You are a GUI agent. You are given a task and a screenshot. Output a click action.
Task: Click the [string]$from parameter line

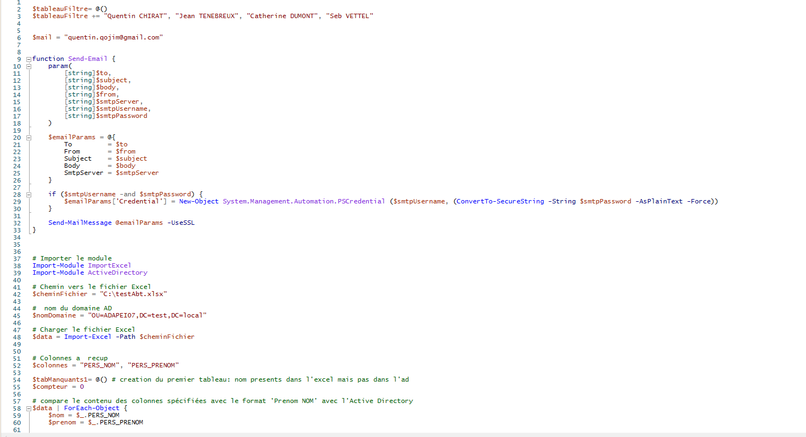[x=92, y=94]
